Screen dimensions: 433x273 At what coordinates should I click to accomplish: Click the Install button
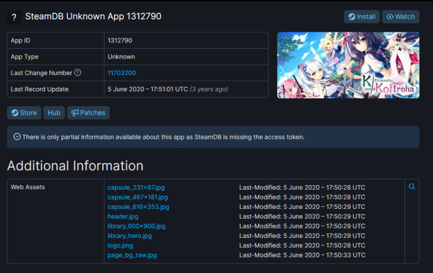click(362, 16)
